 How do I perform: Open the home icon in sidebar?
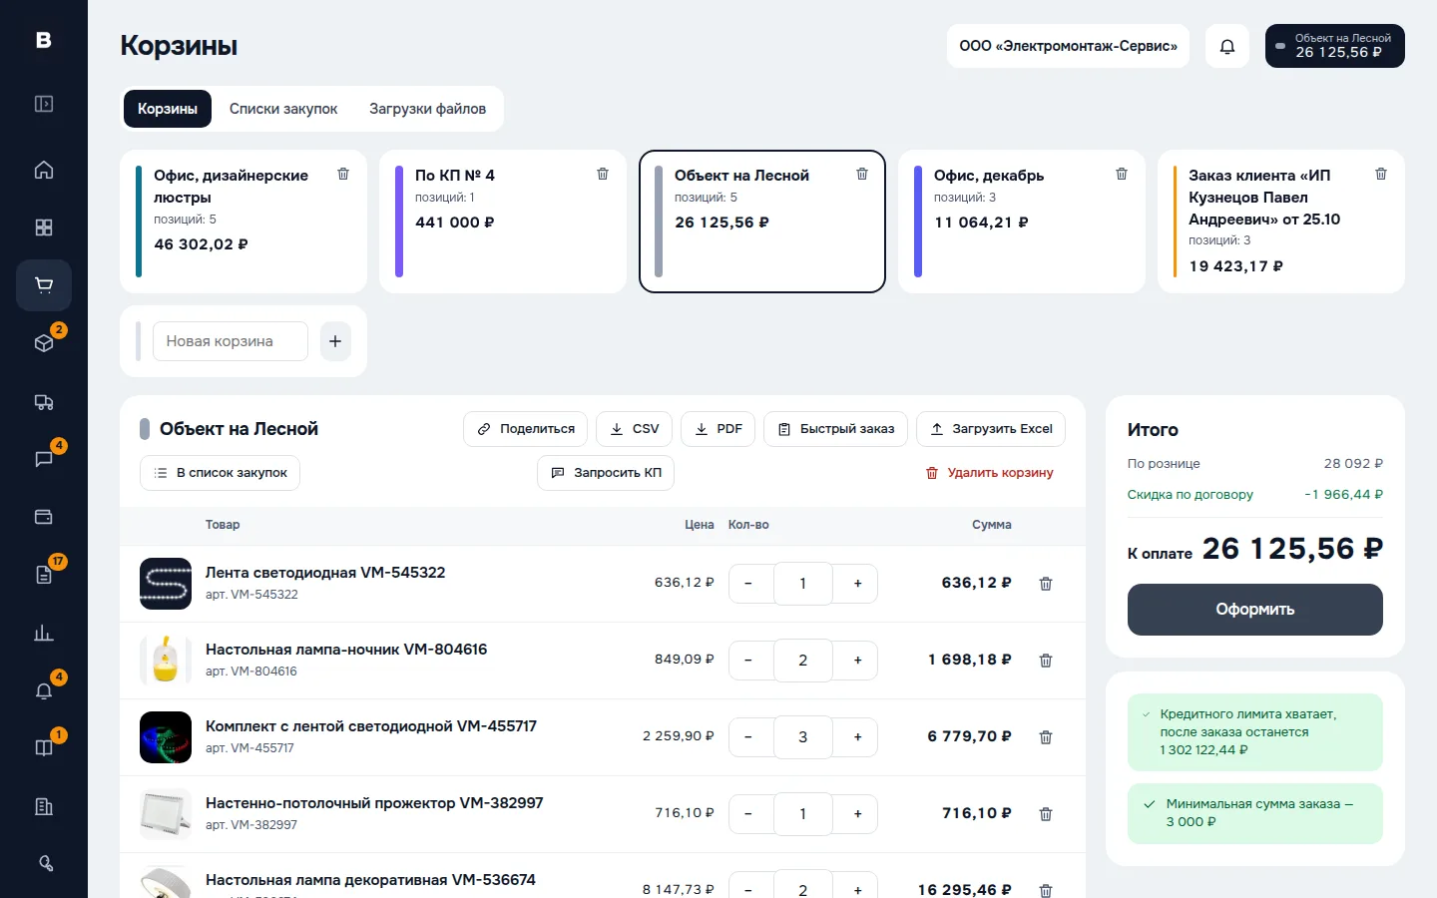pos(44,170)
